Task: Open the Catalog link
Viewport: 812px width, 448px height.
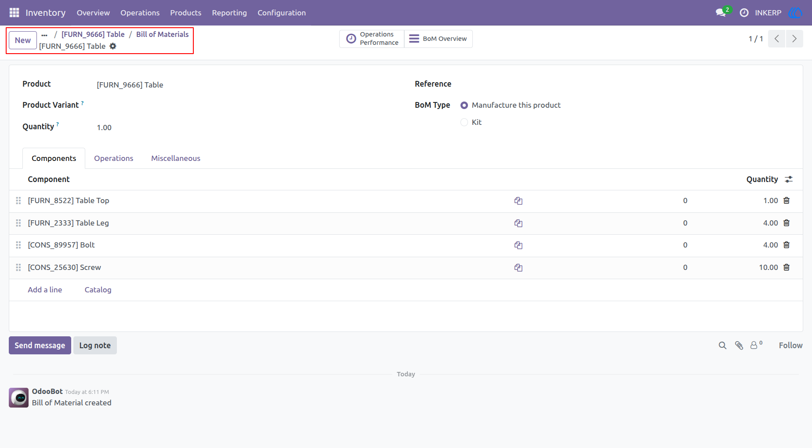Action: click(x=98, y=290)
